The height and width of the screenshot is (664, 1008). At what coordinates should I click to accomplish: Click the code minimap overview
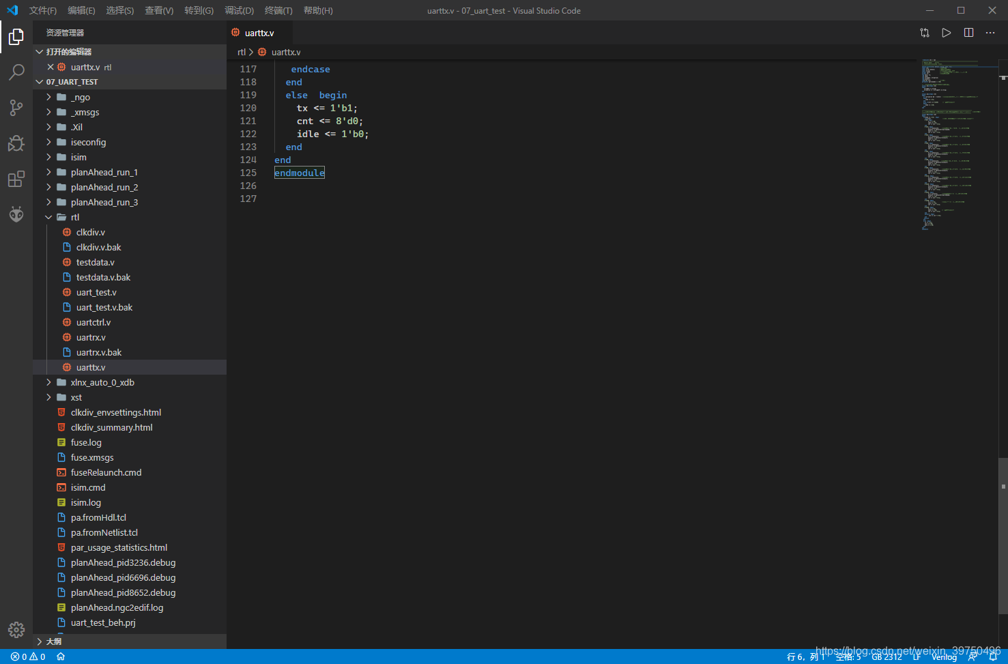(x=958, y=145)
